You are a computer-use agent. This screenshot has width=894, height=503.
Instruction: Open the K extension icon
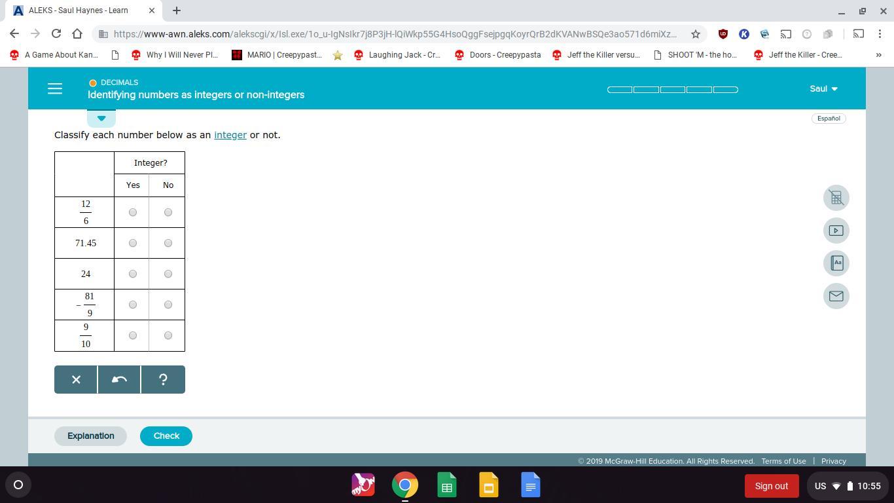(744, 33)
